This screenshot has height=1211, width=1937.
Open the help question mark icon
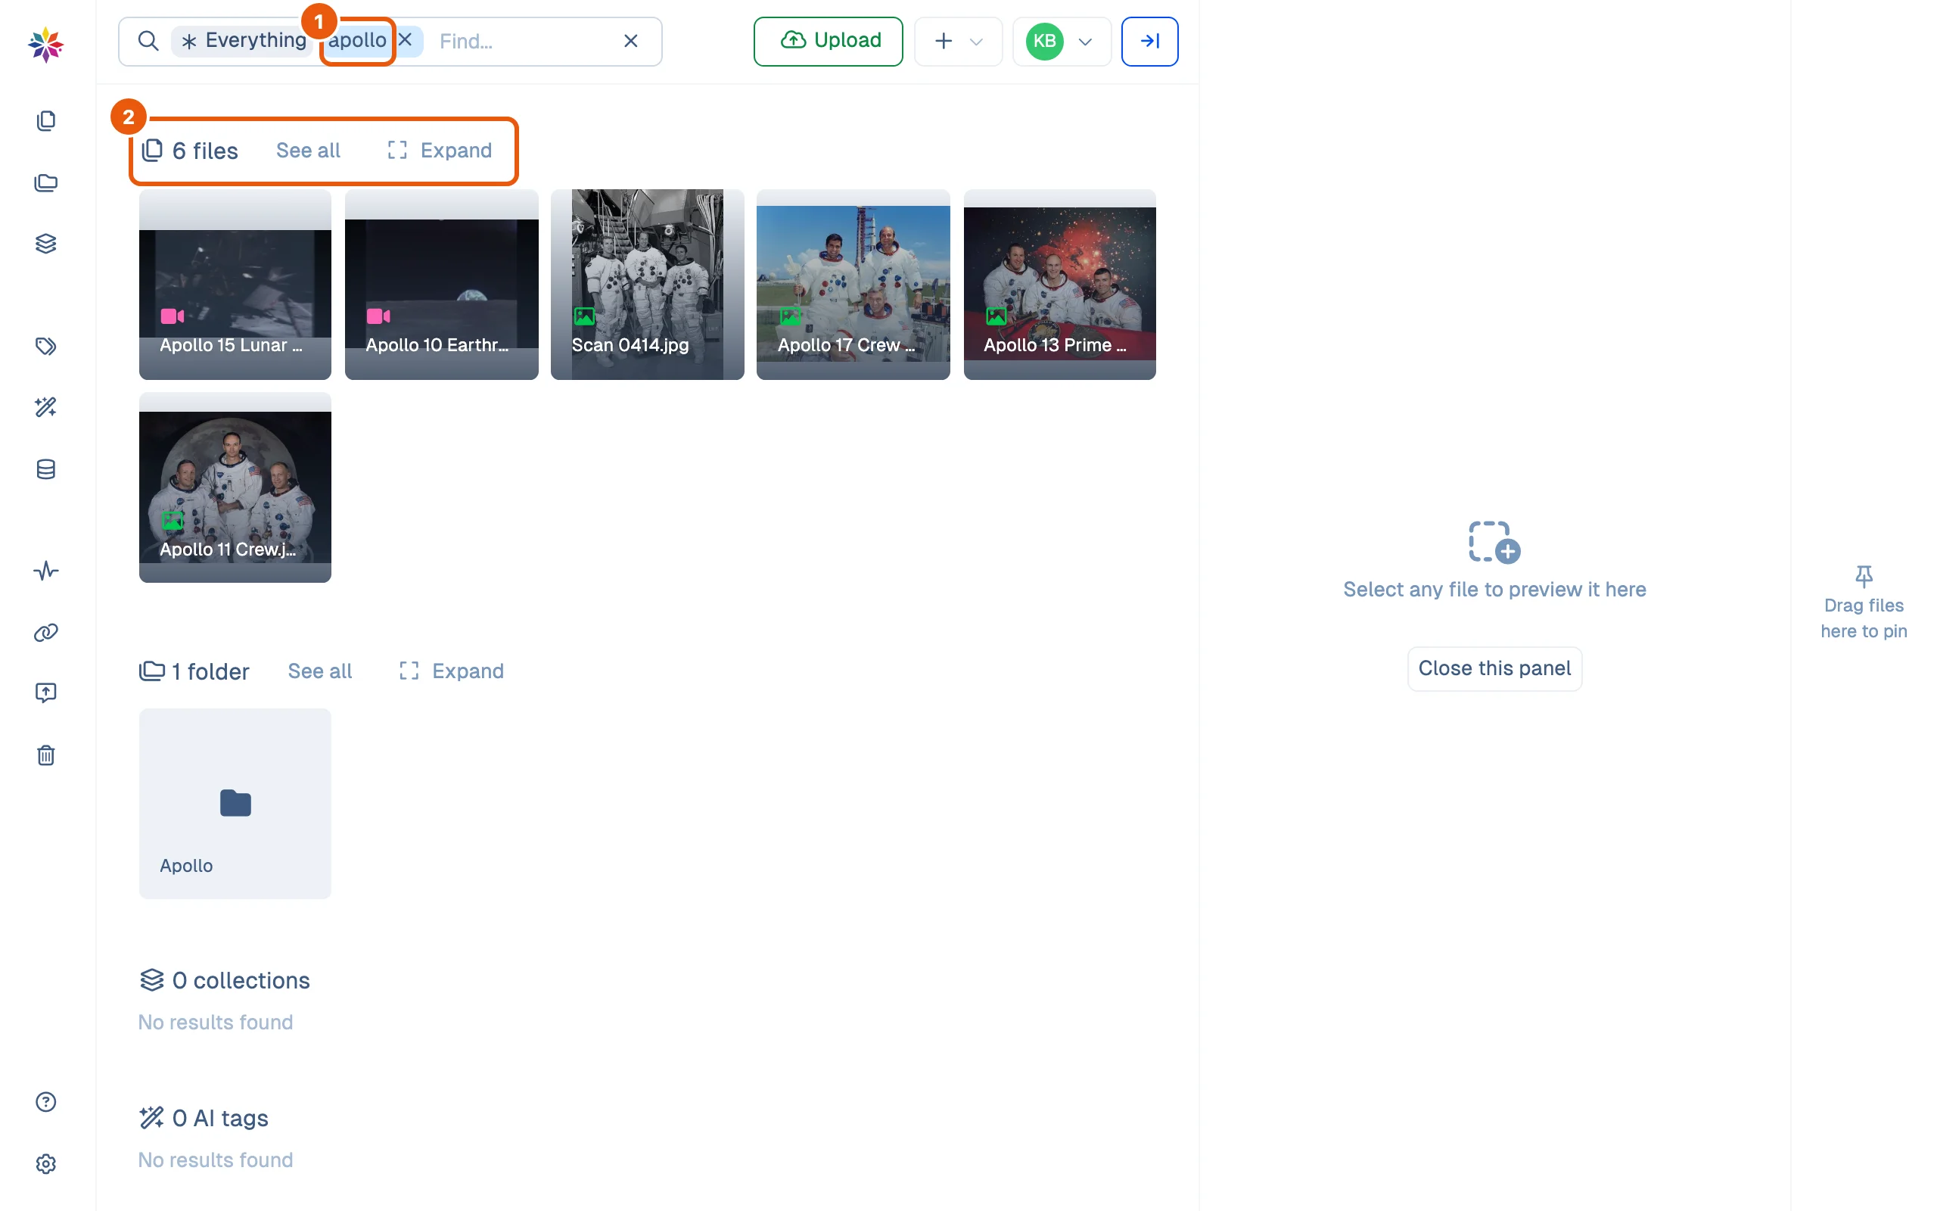pos(45,1102)
